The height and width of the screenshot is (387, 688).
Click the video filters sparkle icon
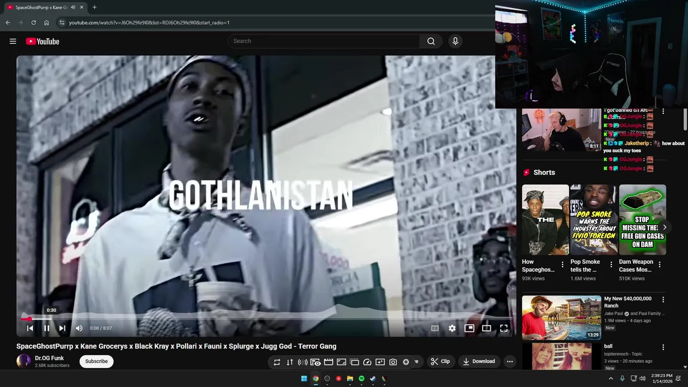(380, 362)
